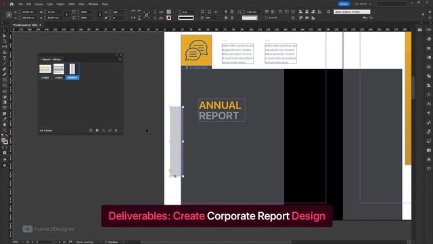
Task: Click stroke color swatch in control bar
Action: pyautogui.click(x=168, y=18)
